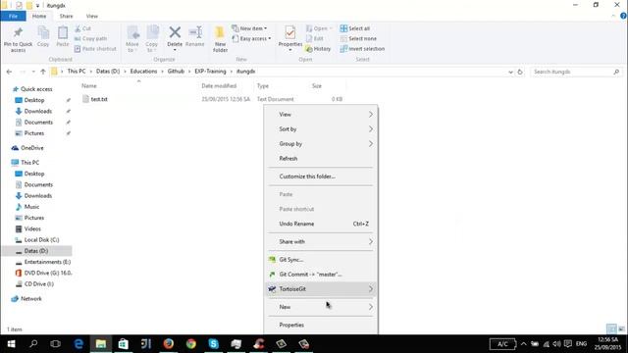The width and height of the screenshot is (628, 353).
Task: Choose Customize this folder...
Action: point(321,176)
